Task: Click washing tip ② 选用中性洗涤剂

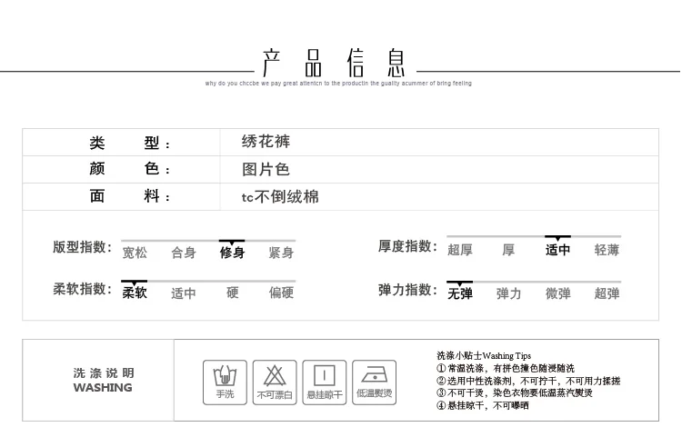Action: 528,381
